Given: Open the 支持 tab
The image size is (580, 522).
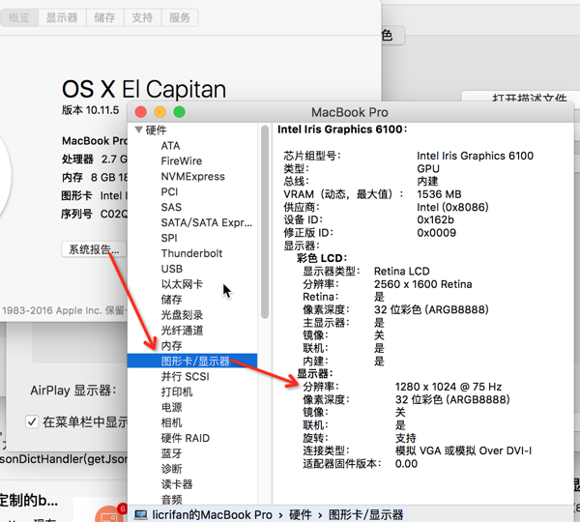Looking at the screenshot, I should pyautogui.click(x=142, y=17).
